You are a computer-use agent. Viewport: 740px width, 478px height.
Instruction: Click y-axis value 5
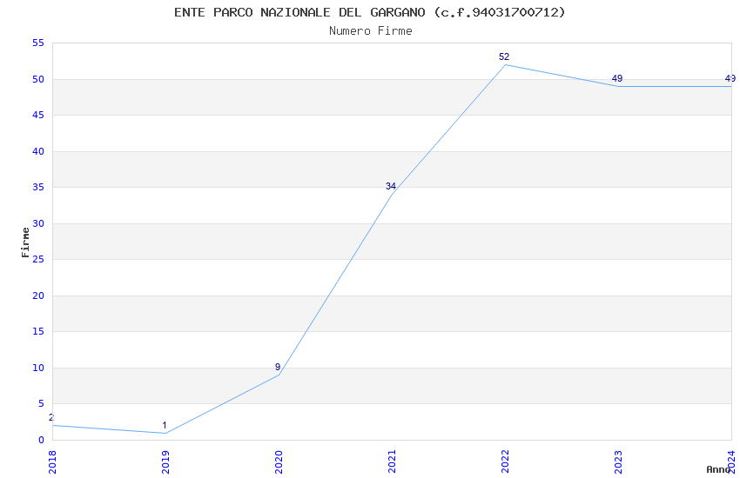point(42,403)
